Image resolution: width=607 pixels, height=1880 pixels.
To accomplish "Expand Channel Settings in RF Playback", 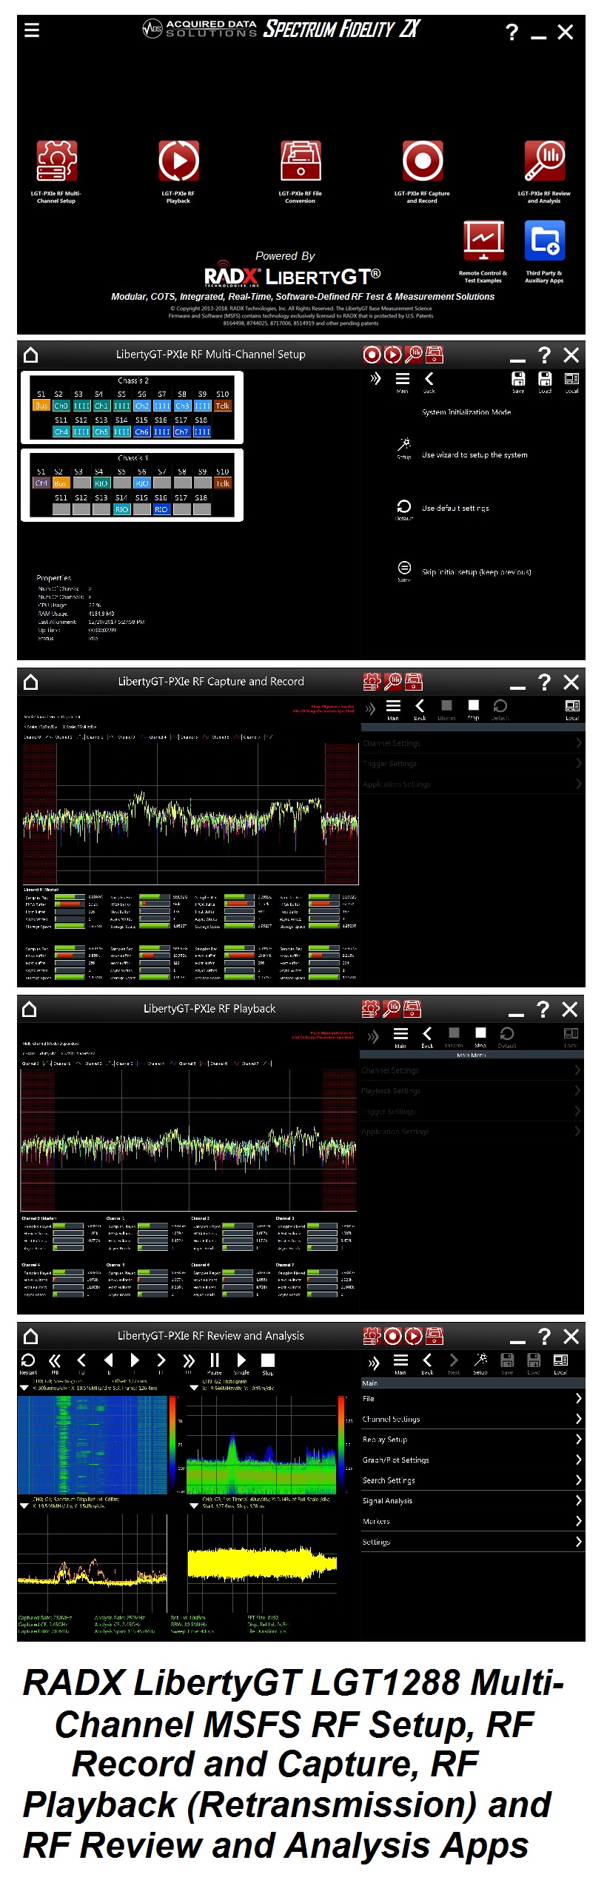I will coord(472,1070).
